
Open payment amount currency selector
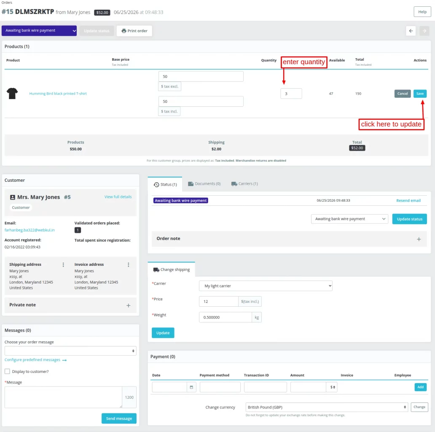332,387
